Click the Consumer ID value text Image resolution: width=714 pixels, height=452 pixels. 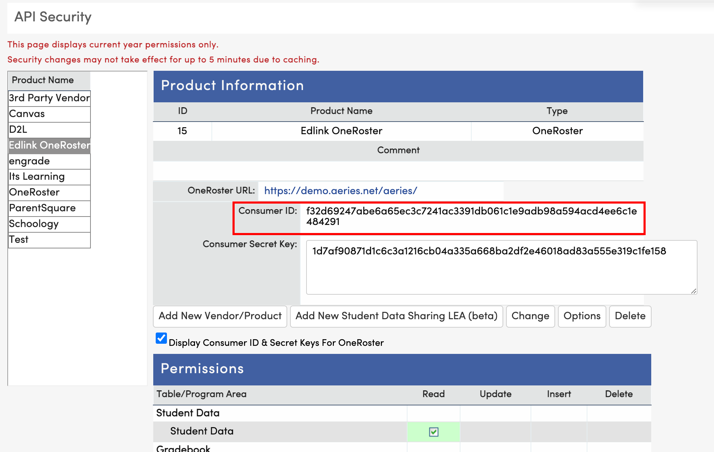point(471,216)
